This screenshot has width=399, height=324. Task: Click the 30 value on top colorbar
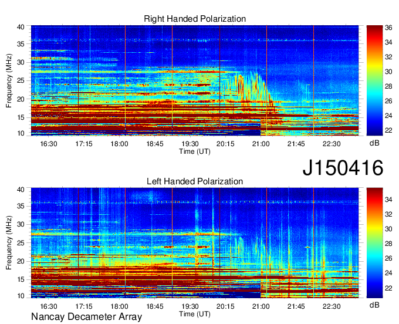tap(388, 72)
